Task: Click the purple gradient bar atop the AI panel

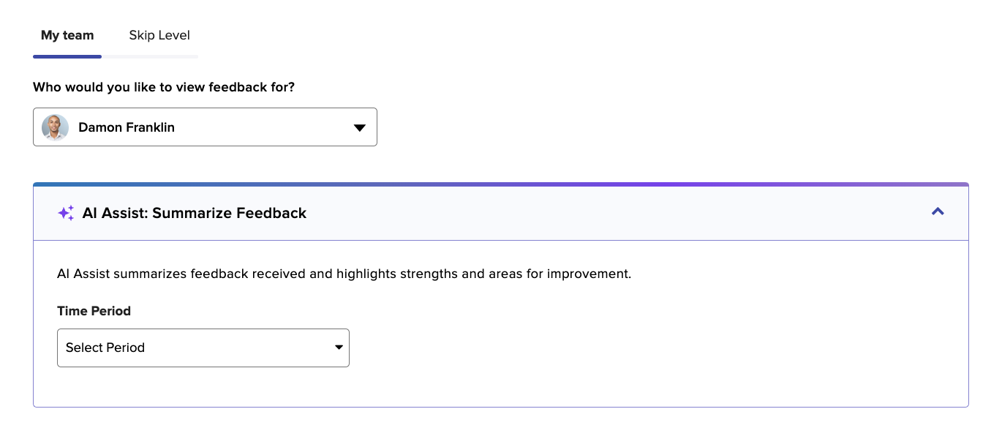Action: [x=501, y=184]
